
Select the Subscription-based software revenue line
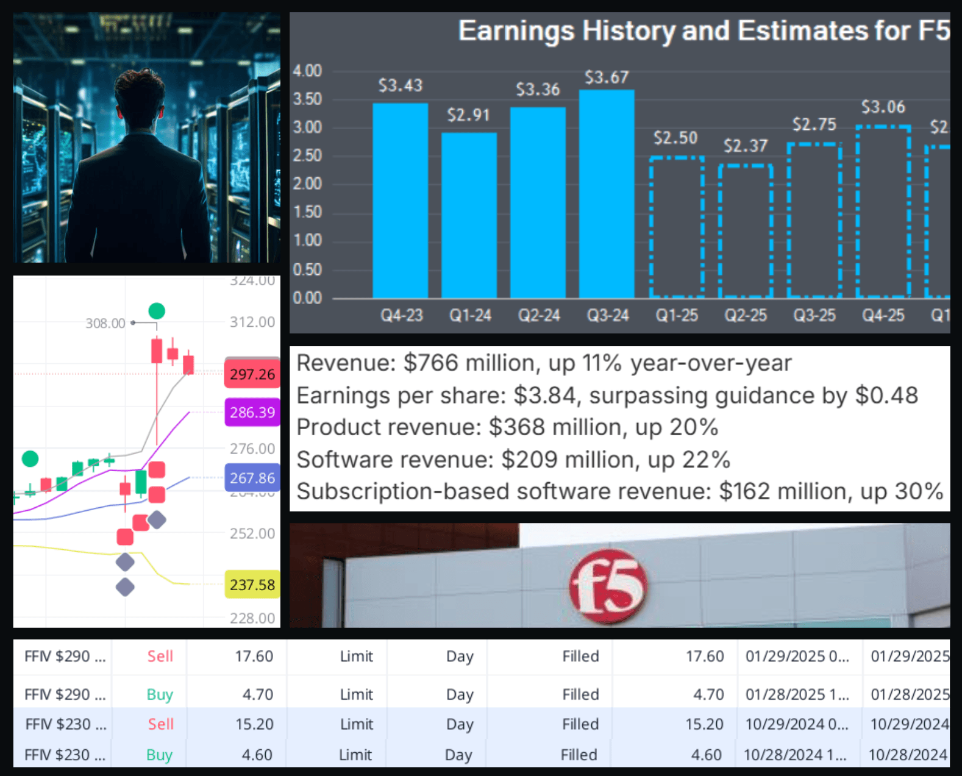[620, 491]
